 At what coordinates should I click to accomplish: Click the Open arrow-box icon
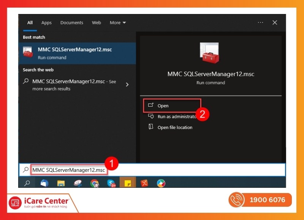click(x=150, y=105)
